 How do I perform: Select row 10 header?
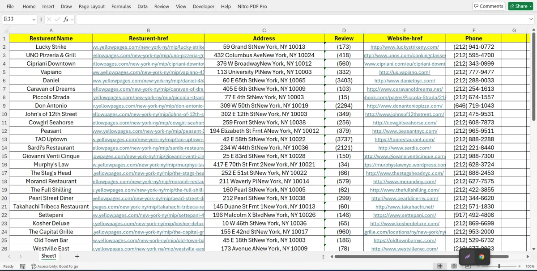(4, 114)
